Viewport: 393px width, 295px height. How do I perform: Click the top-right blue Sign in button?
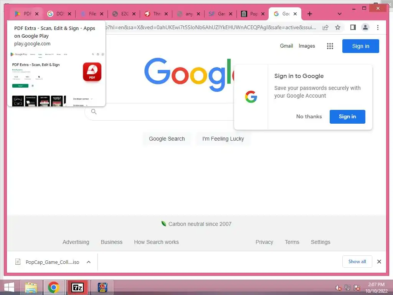tap(361, 46)
